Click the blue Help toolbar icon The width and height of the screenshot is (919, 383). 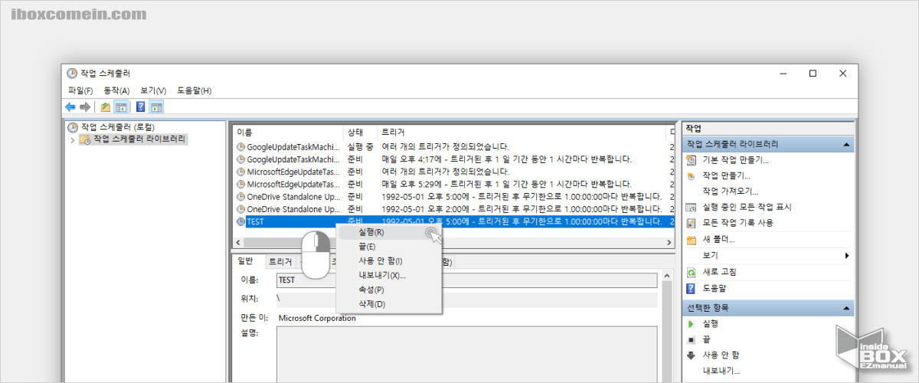[141, 106]
